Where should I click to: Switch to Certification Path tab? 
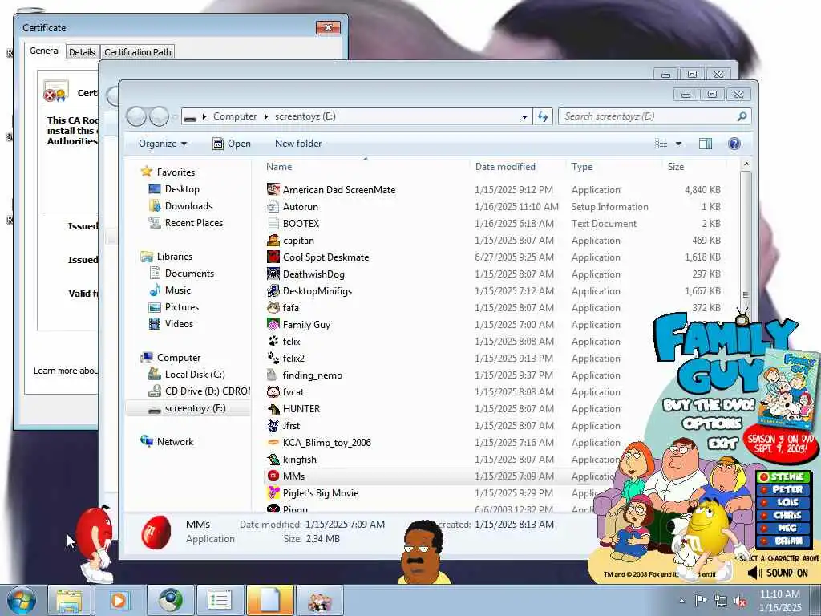pyautogui.click(x=138, y=52)
